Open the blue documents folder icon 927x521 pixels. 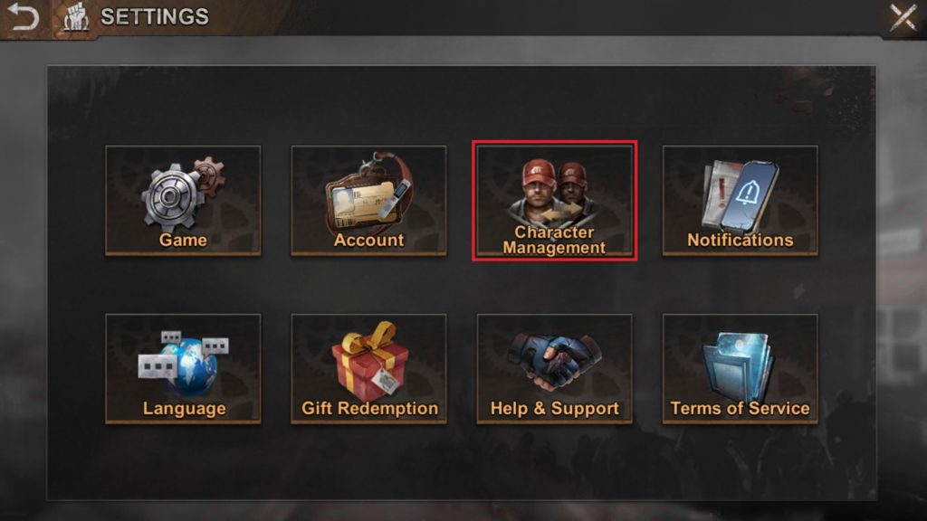[739, 366]
